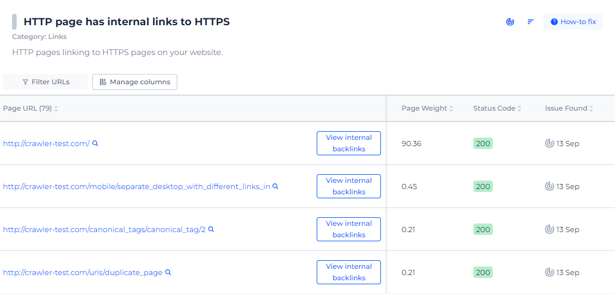Click the Category: Links label
This screenshot has width=615, height=294.
(x=40, y=37)
